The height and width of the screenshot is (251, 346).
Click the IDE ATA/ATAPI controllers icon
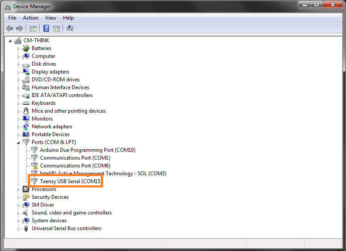click(26, 96)
